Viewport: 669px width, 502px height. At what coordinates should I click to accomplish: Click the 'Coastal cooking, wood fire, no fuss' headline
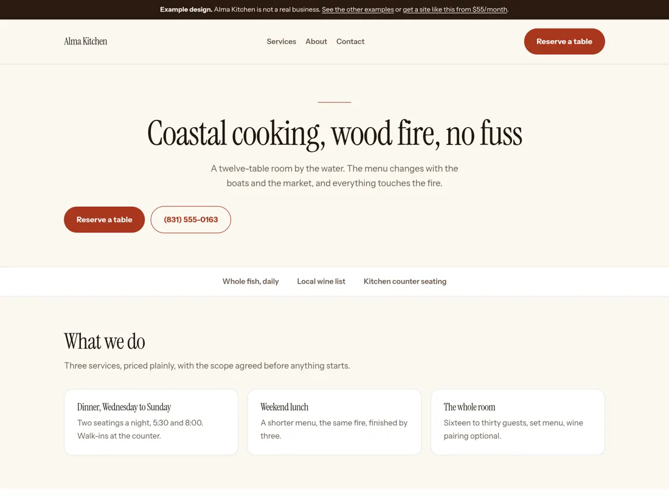pyautogui.click(x=334, y=134)
